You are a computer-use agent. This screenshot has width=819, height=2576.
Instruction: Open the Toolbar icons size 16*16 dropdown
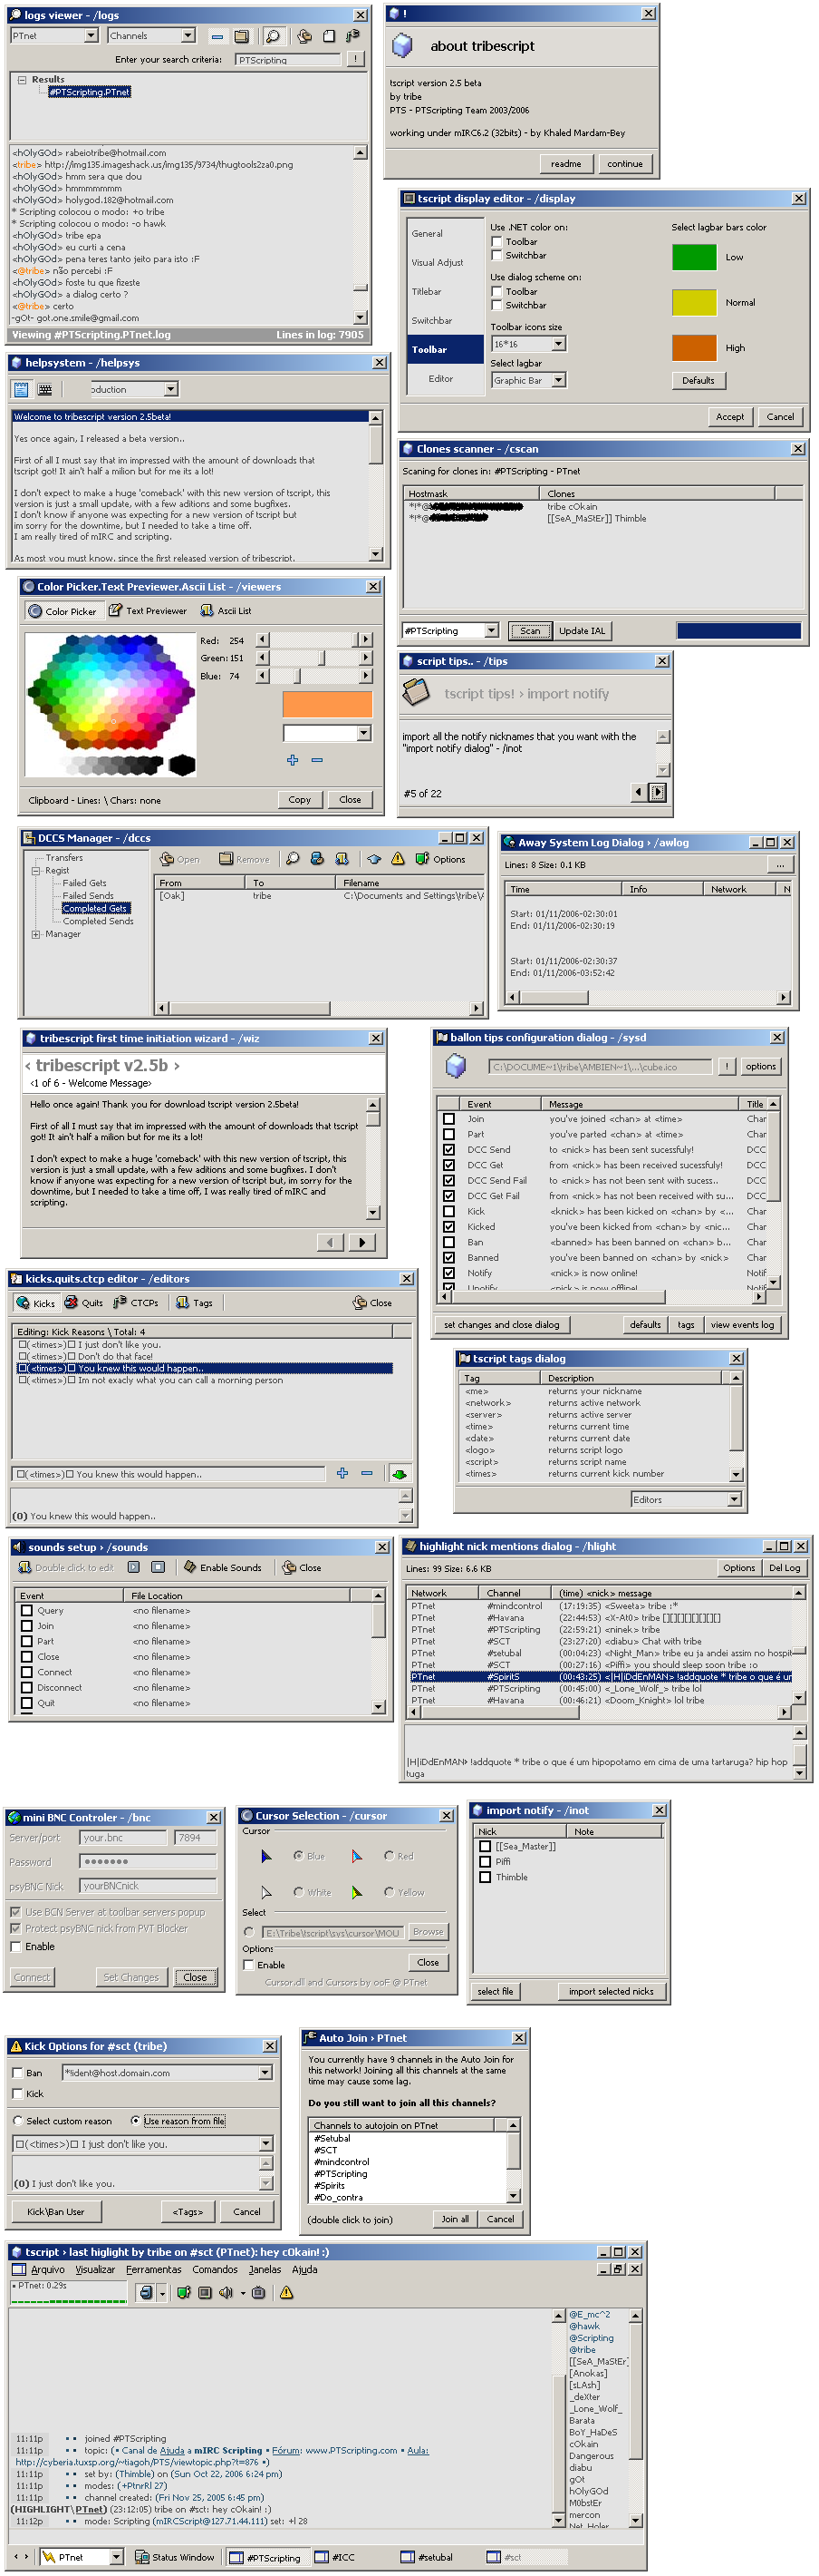tap(558, 343)
